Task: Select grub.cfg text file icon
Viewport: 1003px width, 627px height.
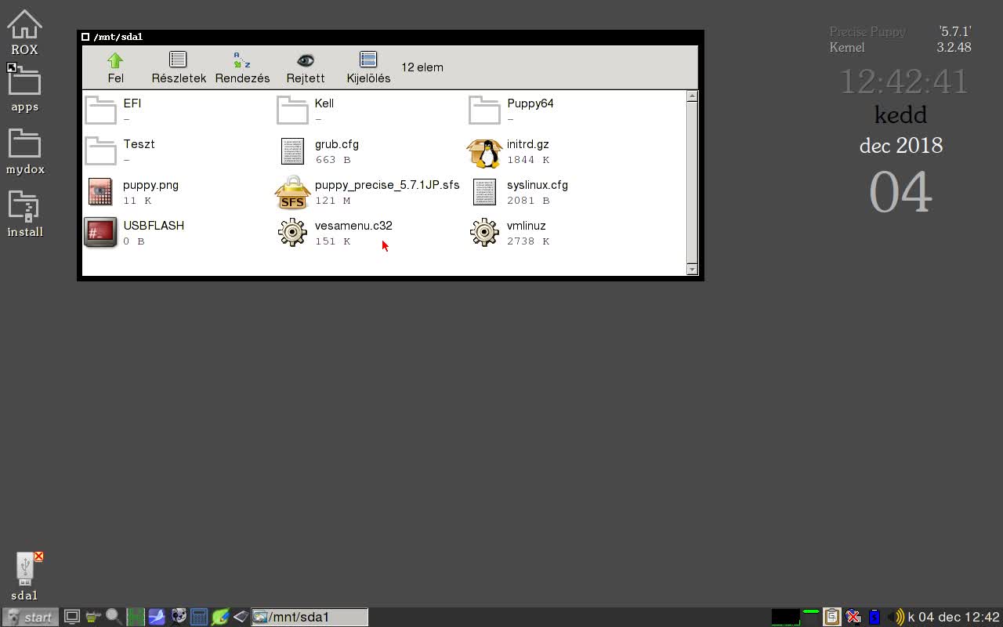Action: 292,151
